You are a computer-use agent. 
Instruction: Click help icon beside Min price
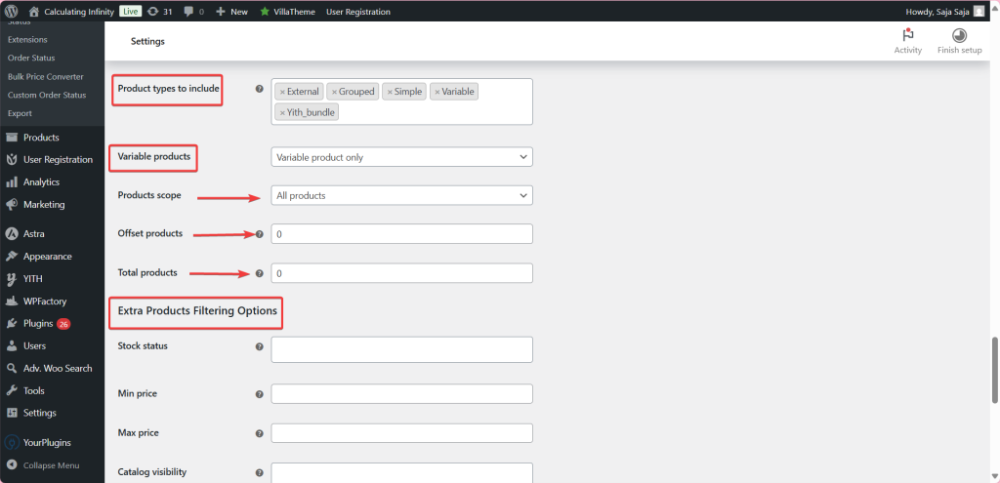point(259,394)
